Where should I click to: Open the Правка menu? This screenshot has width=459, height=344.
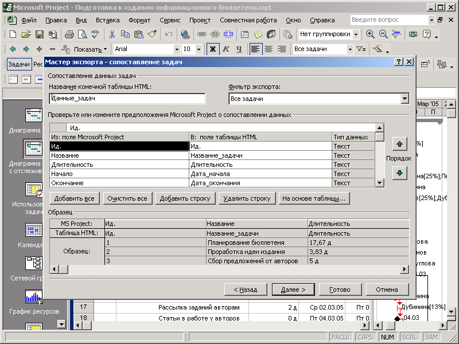(x=56, y=20)
